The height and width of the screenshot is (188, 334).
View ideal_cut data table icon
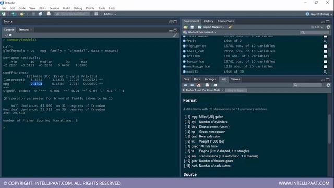326,51
